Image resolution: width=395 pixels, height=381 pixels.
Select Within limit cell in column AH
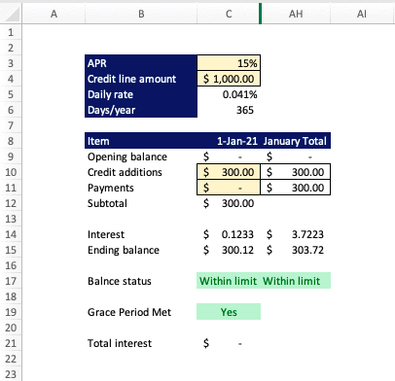pos(296,281)
